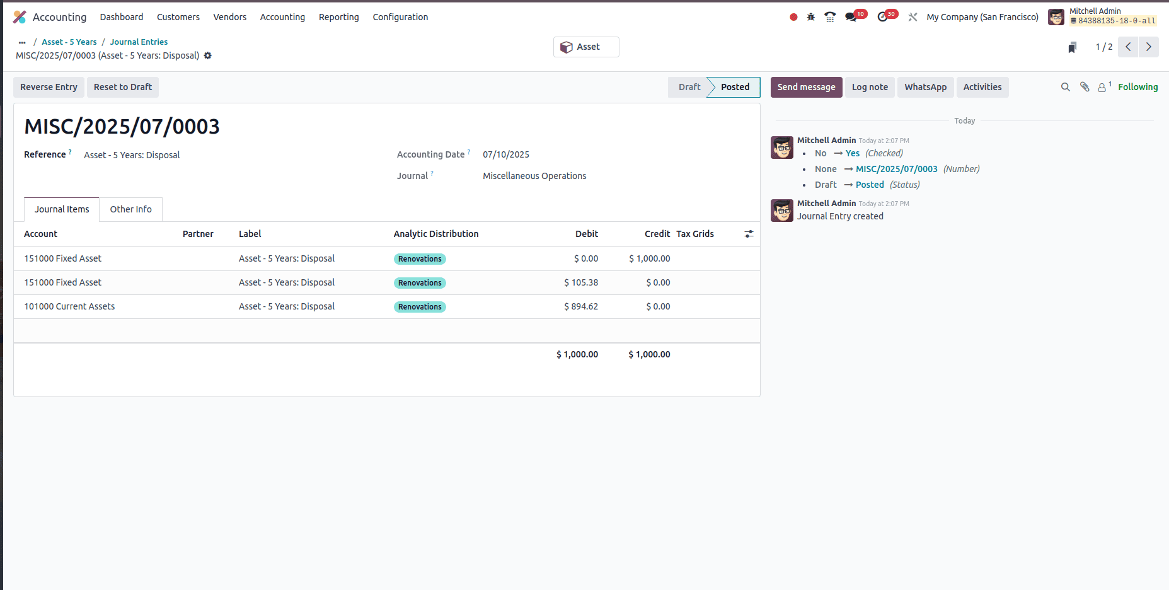Open the activities clock icon with badge 30
The image size is (1169, 590).
coord(883,17)
